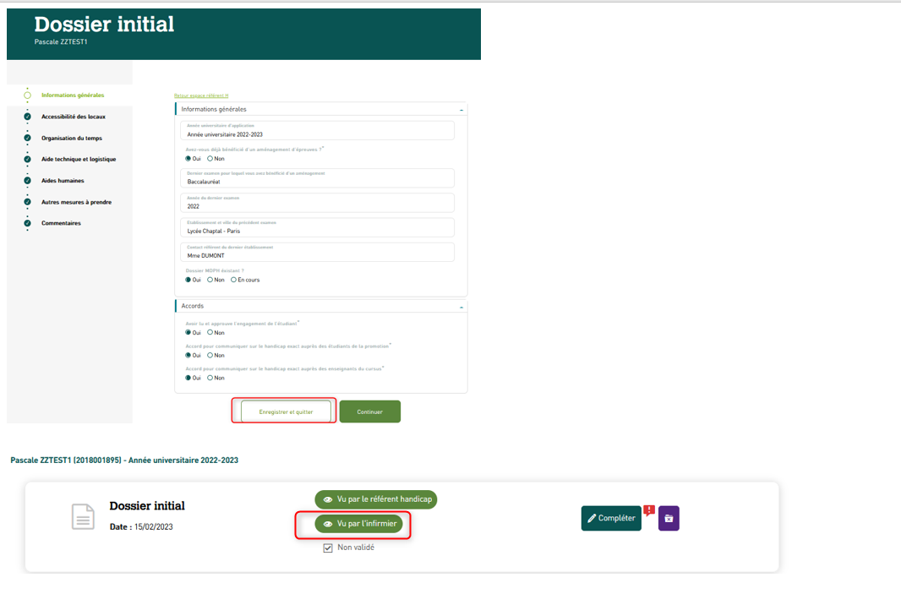Toggle the Non validé checkbox
The height and width of the screenshot is (594, 901).
(x=328, y=548)
